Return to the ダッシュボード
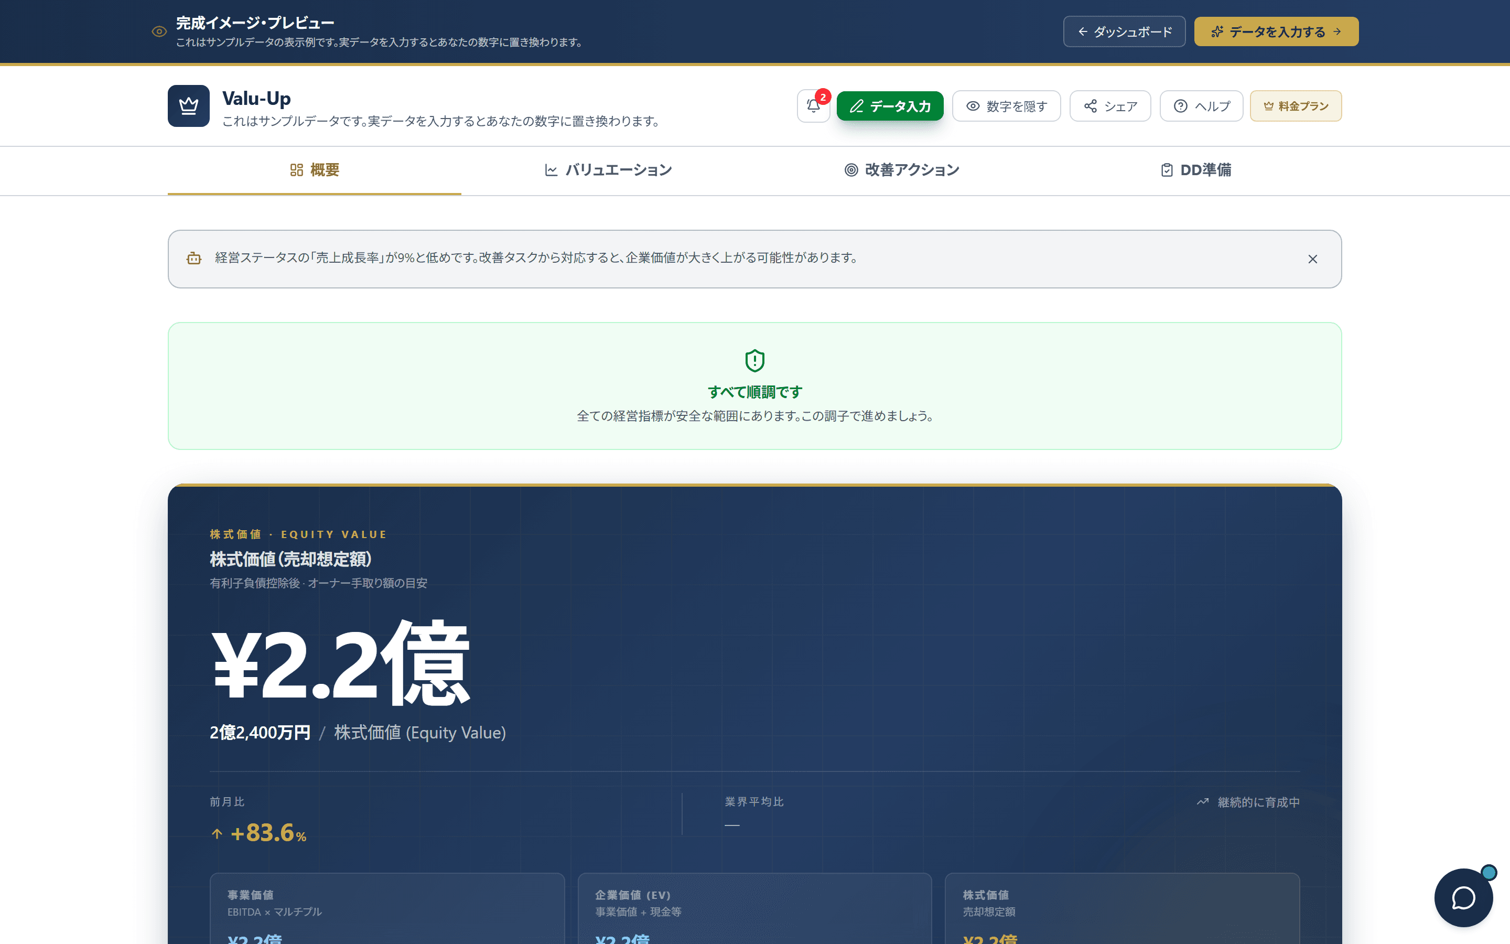 point(1124,31)
